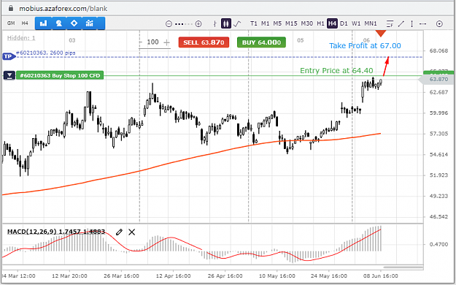Click the current price tag 63.870

point(436,79)
